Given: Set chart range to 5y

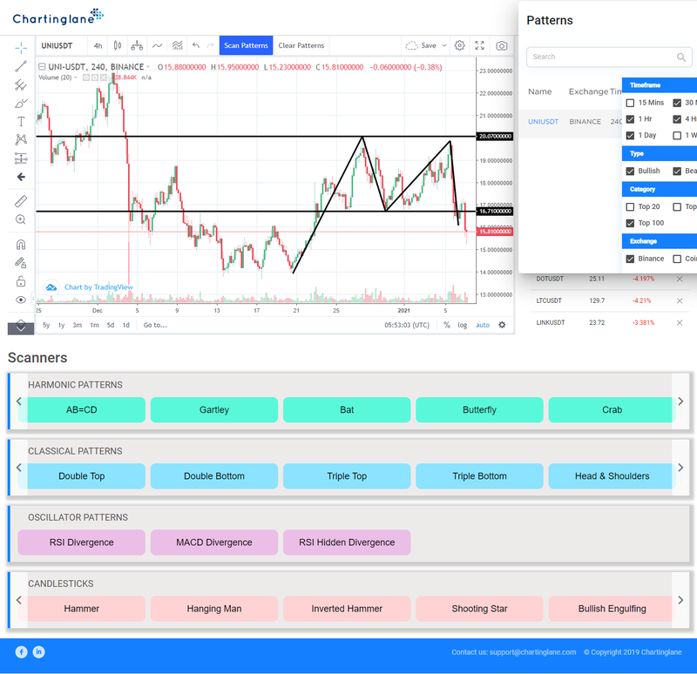Looking at the screenshot, I should [46, 325].
